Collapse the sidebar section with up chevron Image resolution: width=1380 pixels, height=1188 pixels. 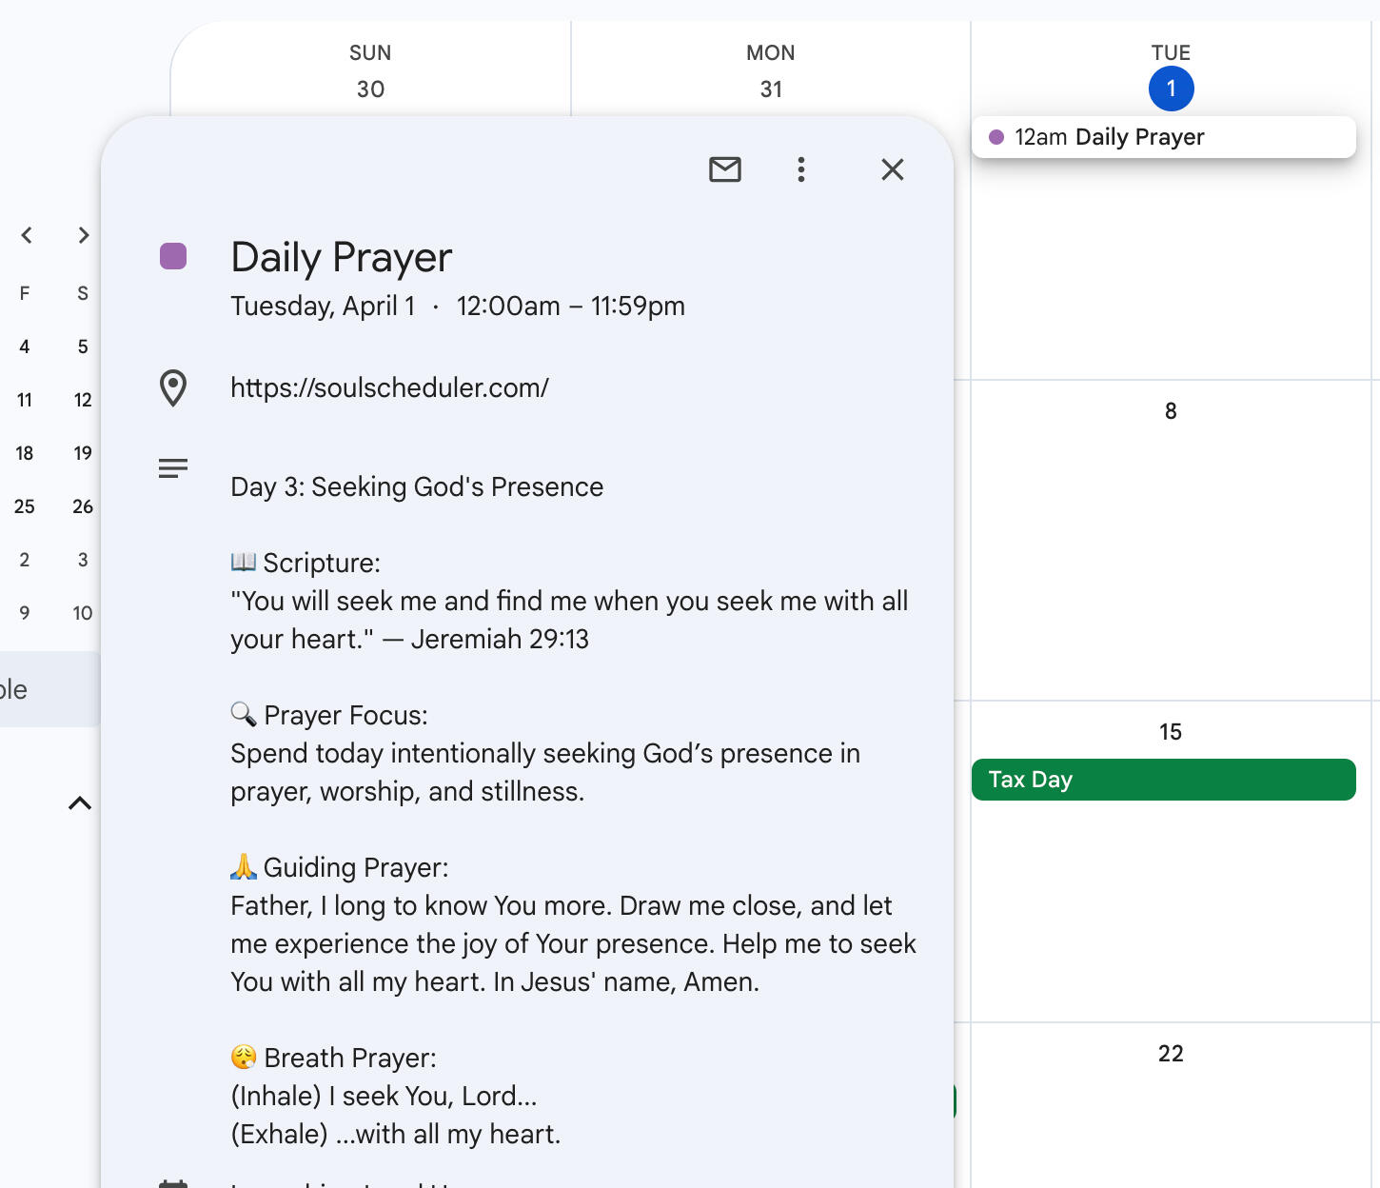80,803
